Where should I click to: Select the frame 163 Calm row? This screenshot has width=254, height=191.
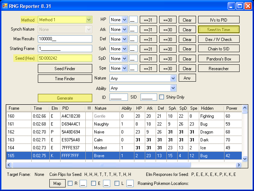point(101,139)
